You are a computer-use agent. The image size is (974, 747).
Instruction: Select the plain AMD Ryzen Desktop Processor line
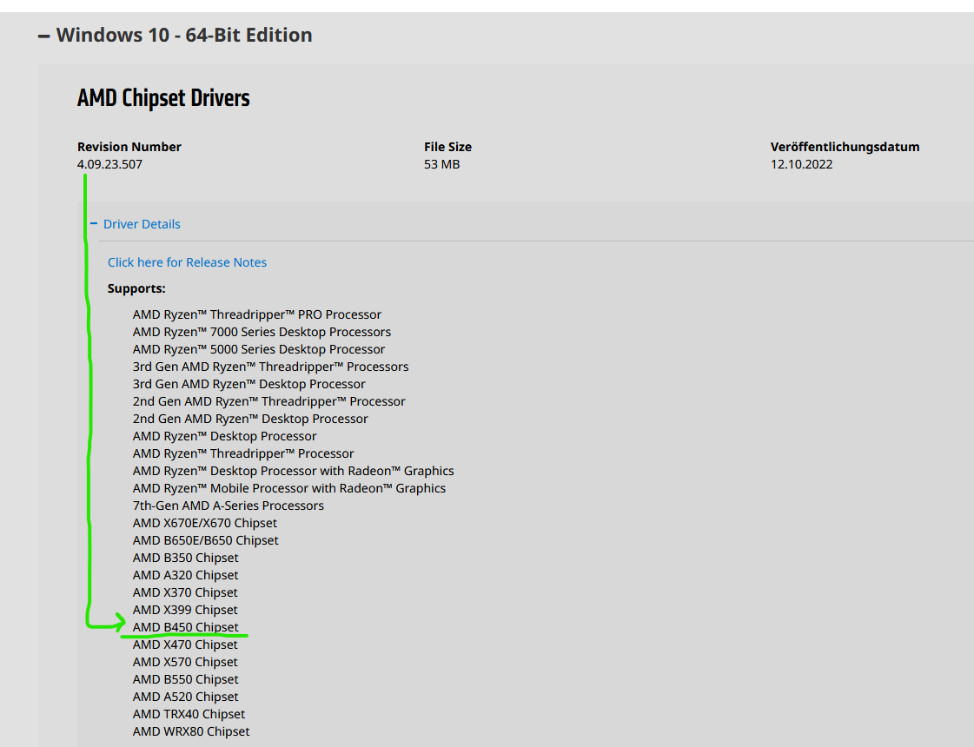[225, 437]
